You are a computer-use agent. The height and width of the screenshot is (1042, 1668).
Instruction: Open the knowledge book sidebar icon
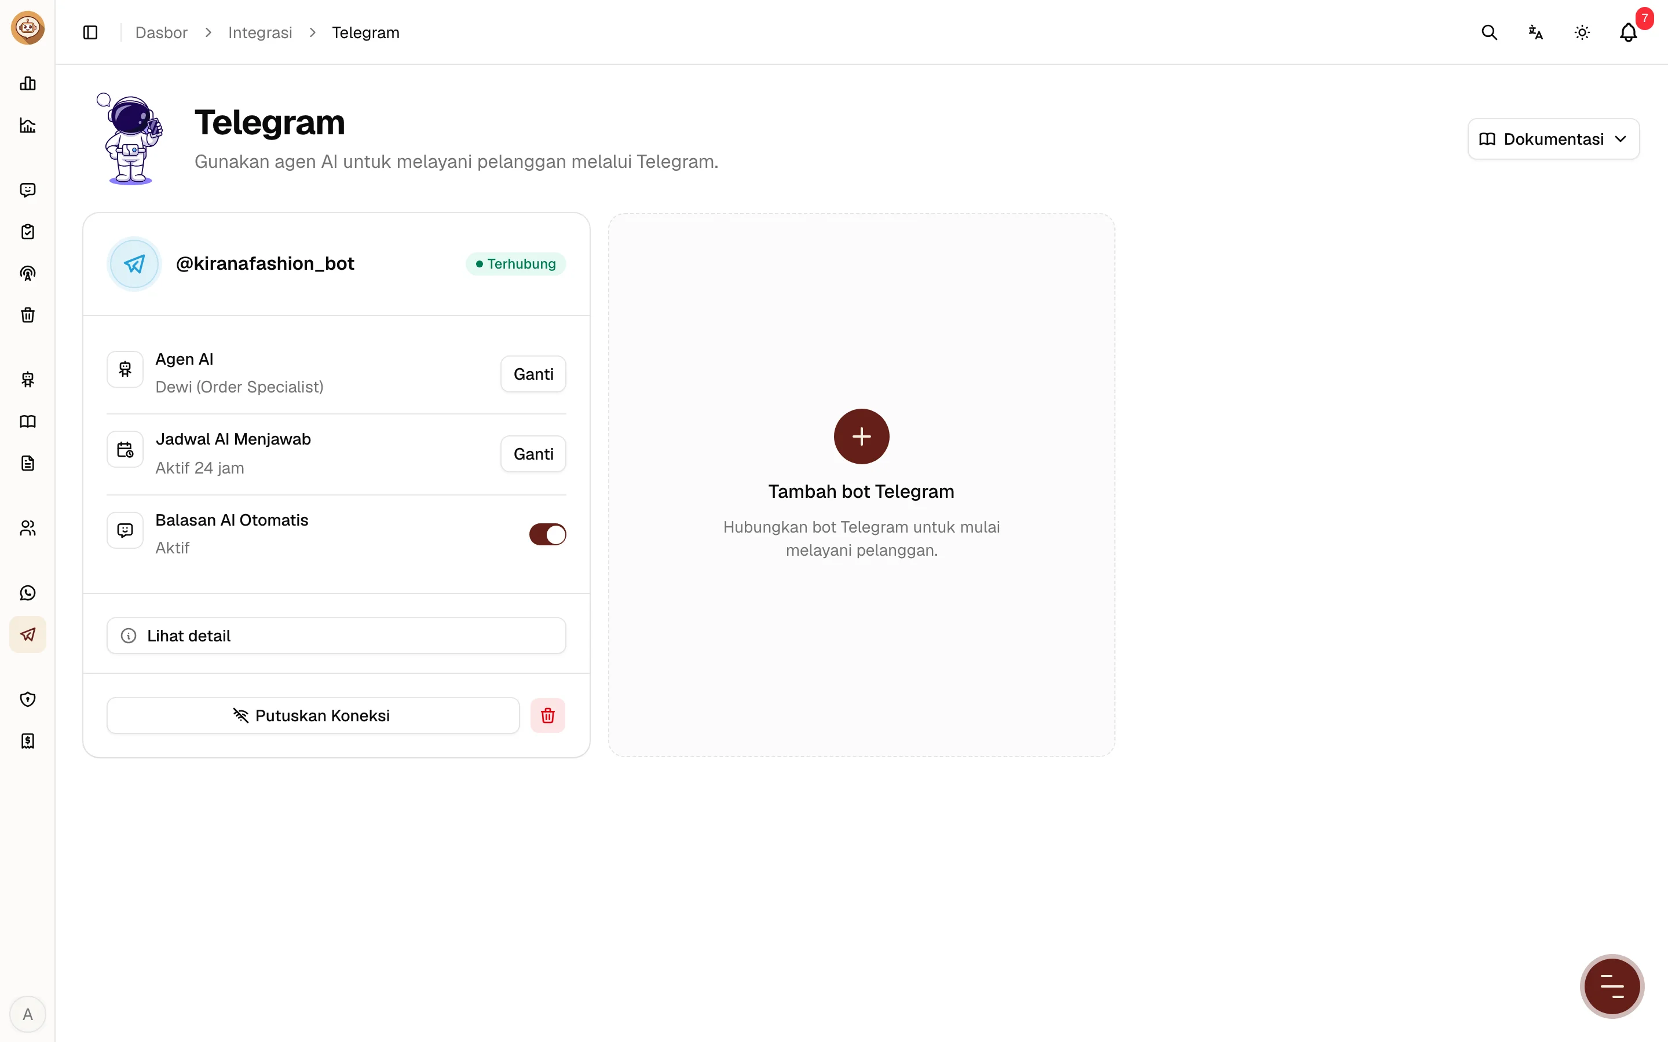coord(28,422)
